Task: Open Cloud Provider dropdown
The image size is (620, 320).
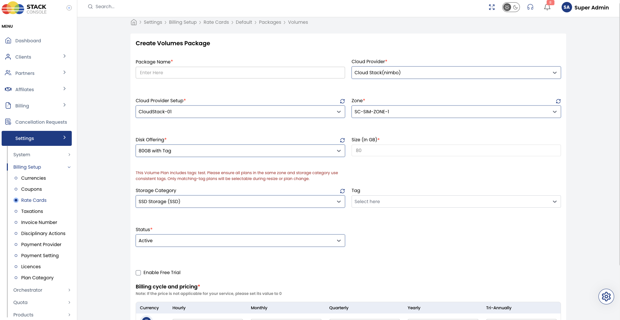Action: click(x=456, y=73)
